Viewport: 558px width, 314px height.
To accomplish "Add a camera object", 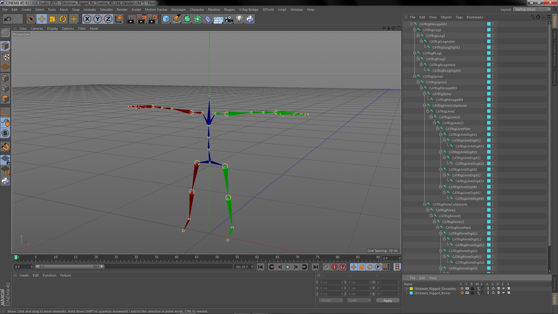I will pos(229,19).
